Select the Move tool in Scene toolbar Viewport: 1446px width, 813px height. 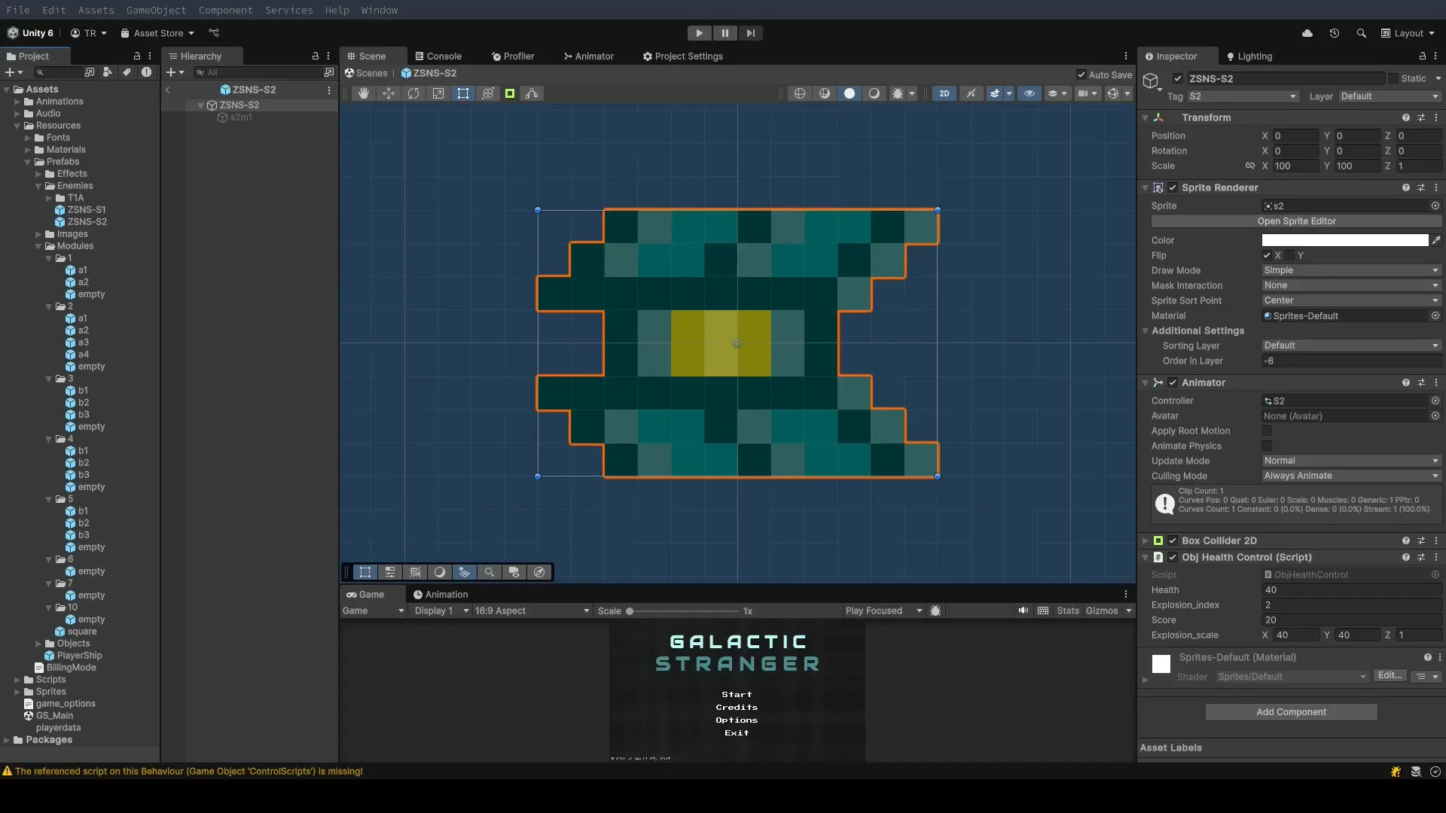coord(389,93)
